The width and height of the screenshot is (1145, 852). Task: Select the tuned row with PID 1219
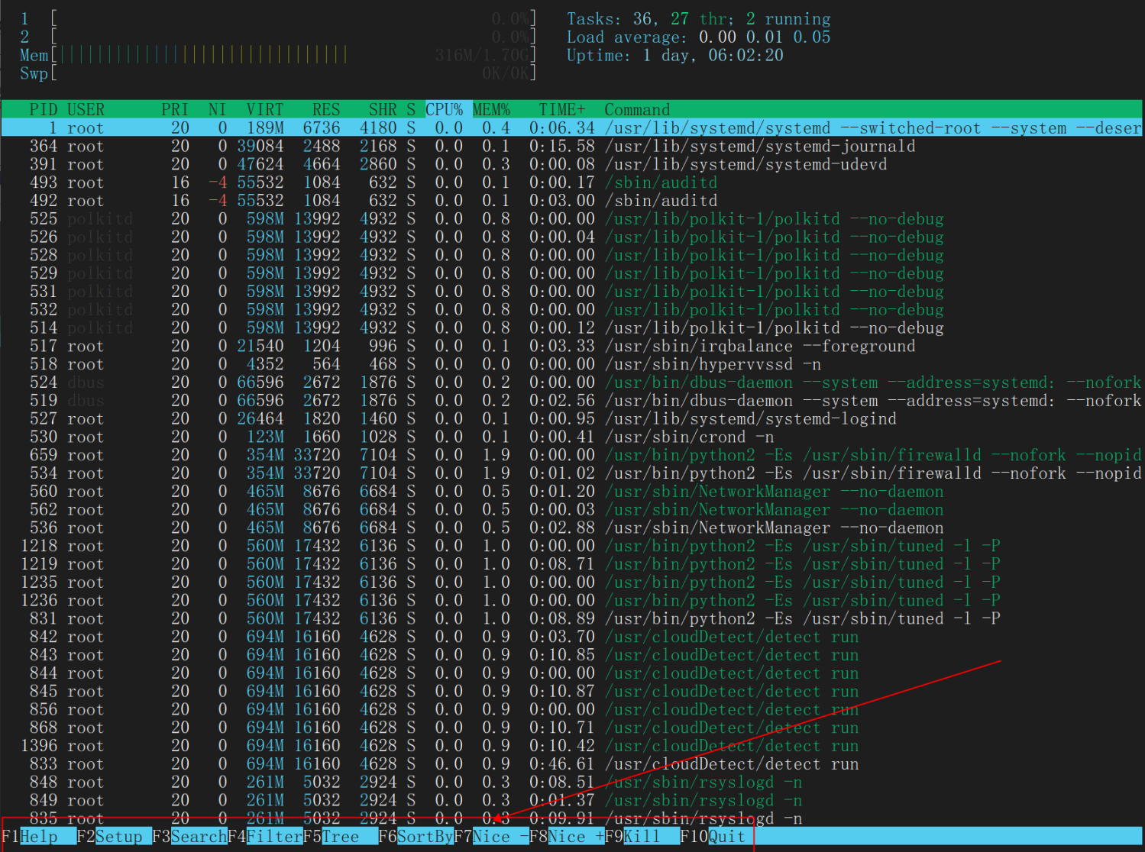[572, 564]
